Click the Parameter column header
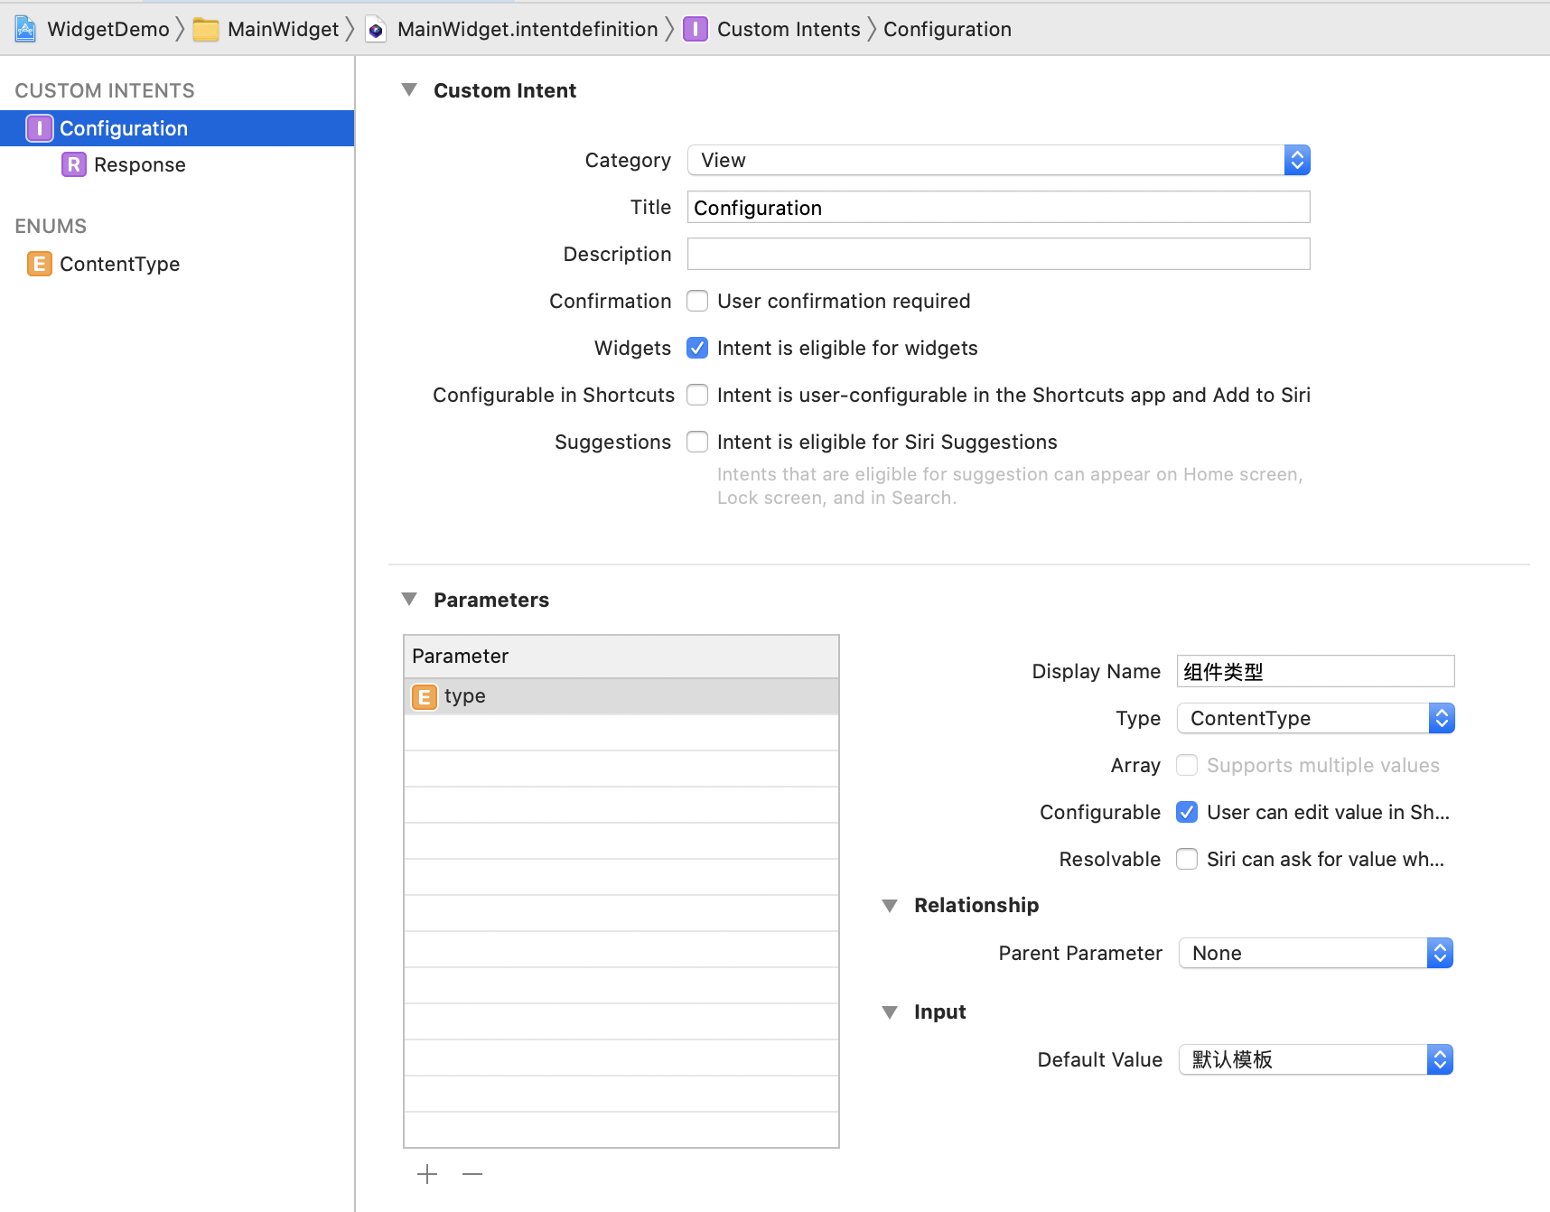Image resolution: width=1550 pixels, height=1212 pixels. (x=621, y=657)
